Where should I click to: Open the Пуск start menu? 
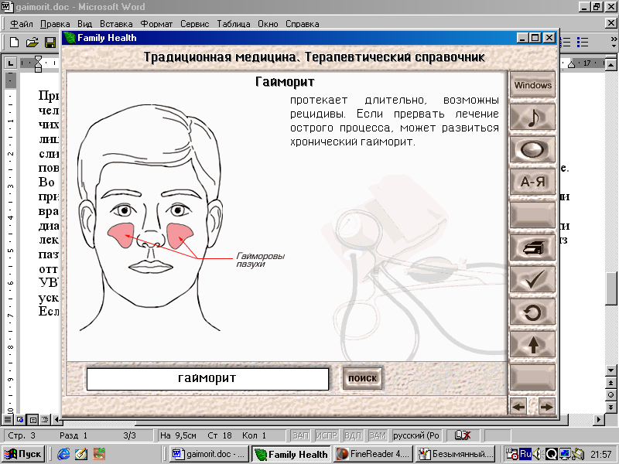tap(24, 454)
